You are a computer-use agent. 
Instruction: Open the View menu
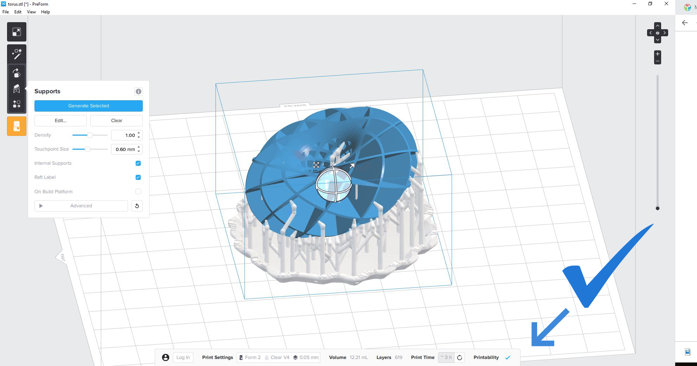[x=31, y=12]
